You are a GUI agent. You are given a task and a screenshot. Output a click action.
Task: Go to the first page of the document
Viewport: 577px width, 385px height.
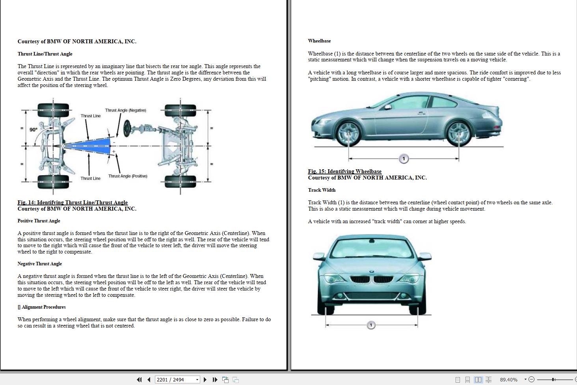(140, 379)
